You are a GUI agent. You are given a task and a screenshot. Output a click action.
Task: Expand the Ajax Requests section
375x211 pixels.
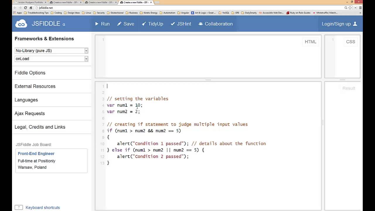click(30, 113)
